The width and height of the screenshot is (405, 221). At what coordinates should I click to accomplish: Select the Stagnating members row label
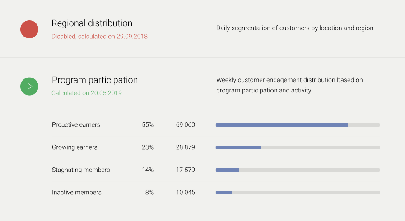tap(81, 170)
